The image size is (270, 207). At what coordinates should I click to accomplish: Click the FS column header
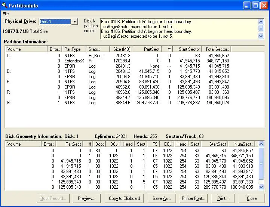point(153,144)
